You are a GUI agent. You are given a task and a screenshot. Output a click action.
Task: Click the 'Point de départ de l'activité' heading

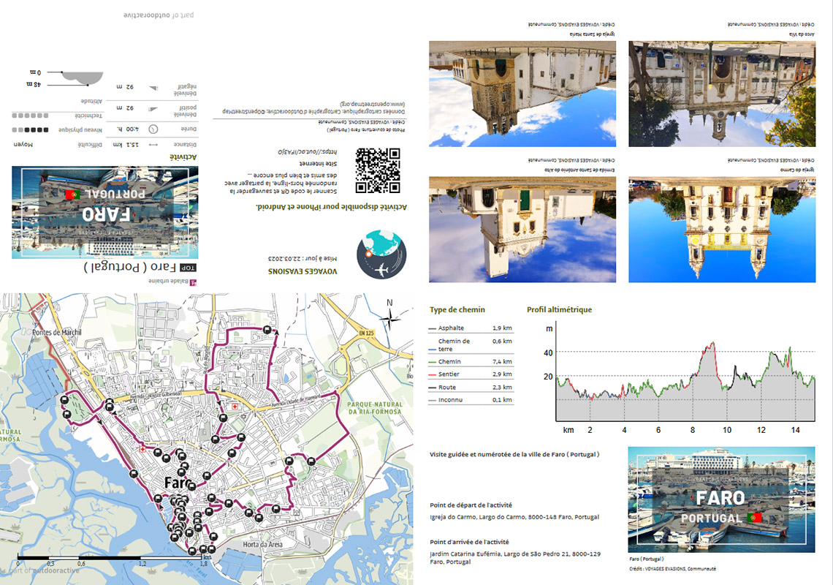click(471, 505)
